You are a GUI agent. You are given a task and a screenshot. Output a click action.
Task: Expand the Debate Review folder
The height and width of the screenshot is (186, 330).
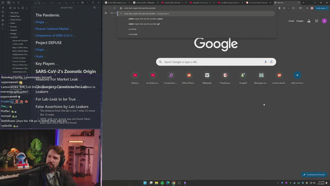pyautogui.click(x=16, y=20)
